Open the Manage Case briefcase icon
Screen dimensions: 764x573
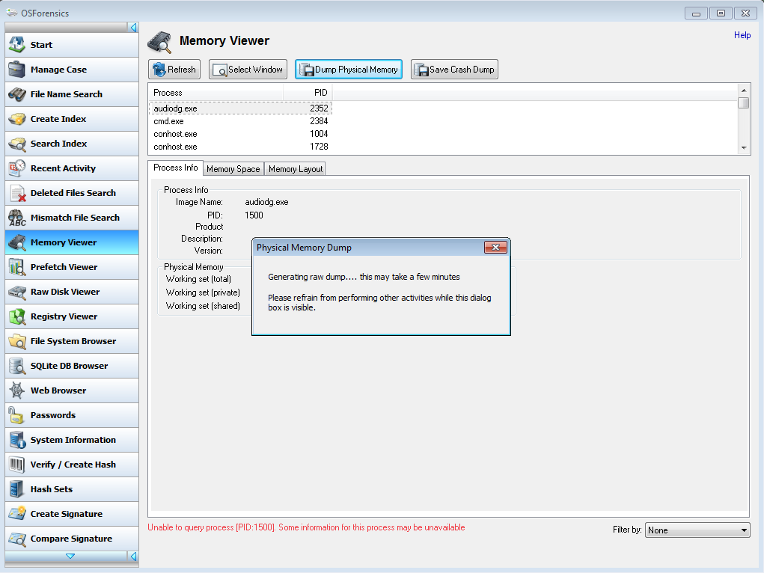tap(17, 70)
